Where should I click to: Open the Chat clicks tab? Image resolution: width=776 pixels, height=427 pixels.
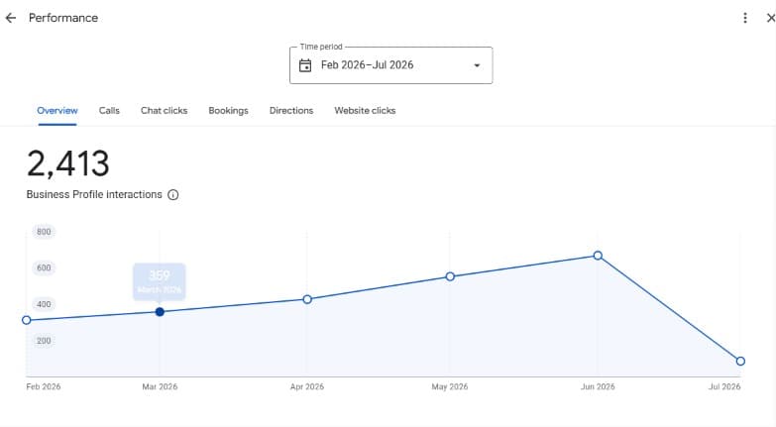(164, 111)
